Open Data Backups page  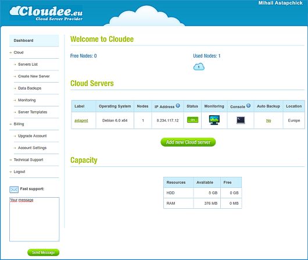click(x=30, y=88)
